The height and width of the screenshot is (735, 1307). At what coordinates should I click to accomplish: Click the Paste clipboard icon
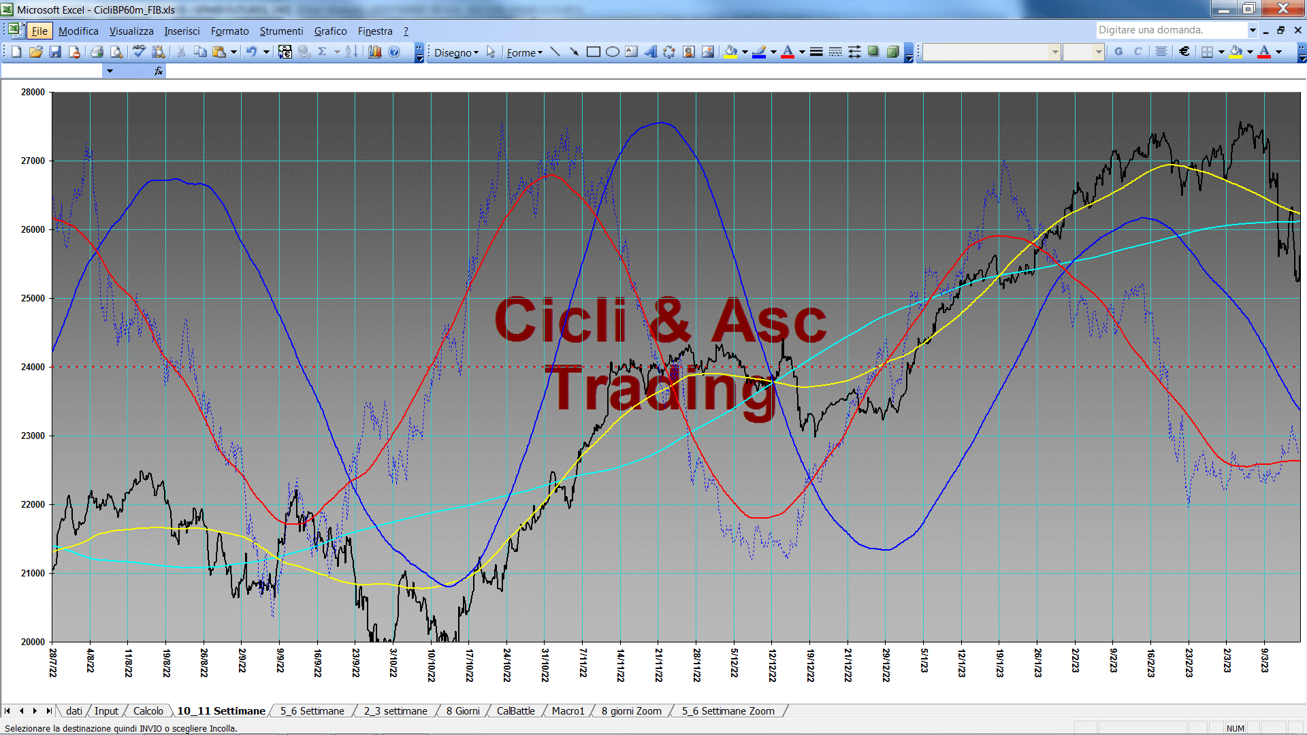(219, 52)
